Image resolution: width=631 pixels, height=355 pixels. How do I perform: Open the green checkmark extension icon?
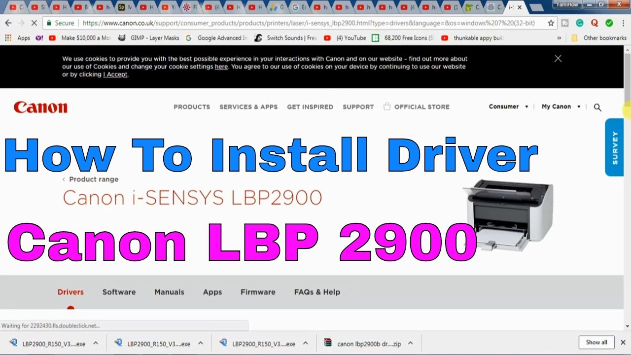click(609, 23)
